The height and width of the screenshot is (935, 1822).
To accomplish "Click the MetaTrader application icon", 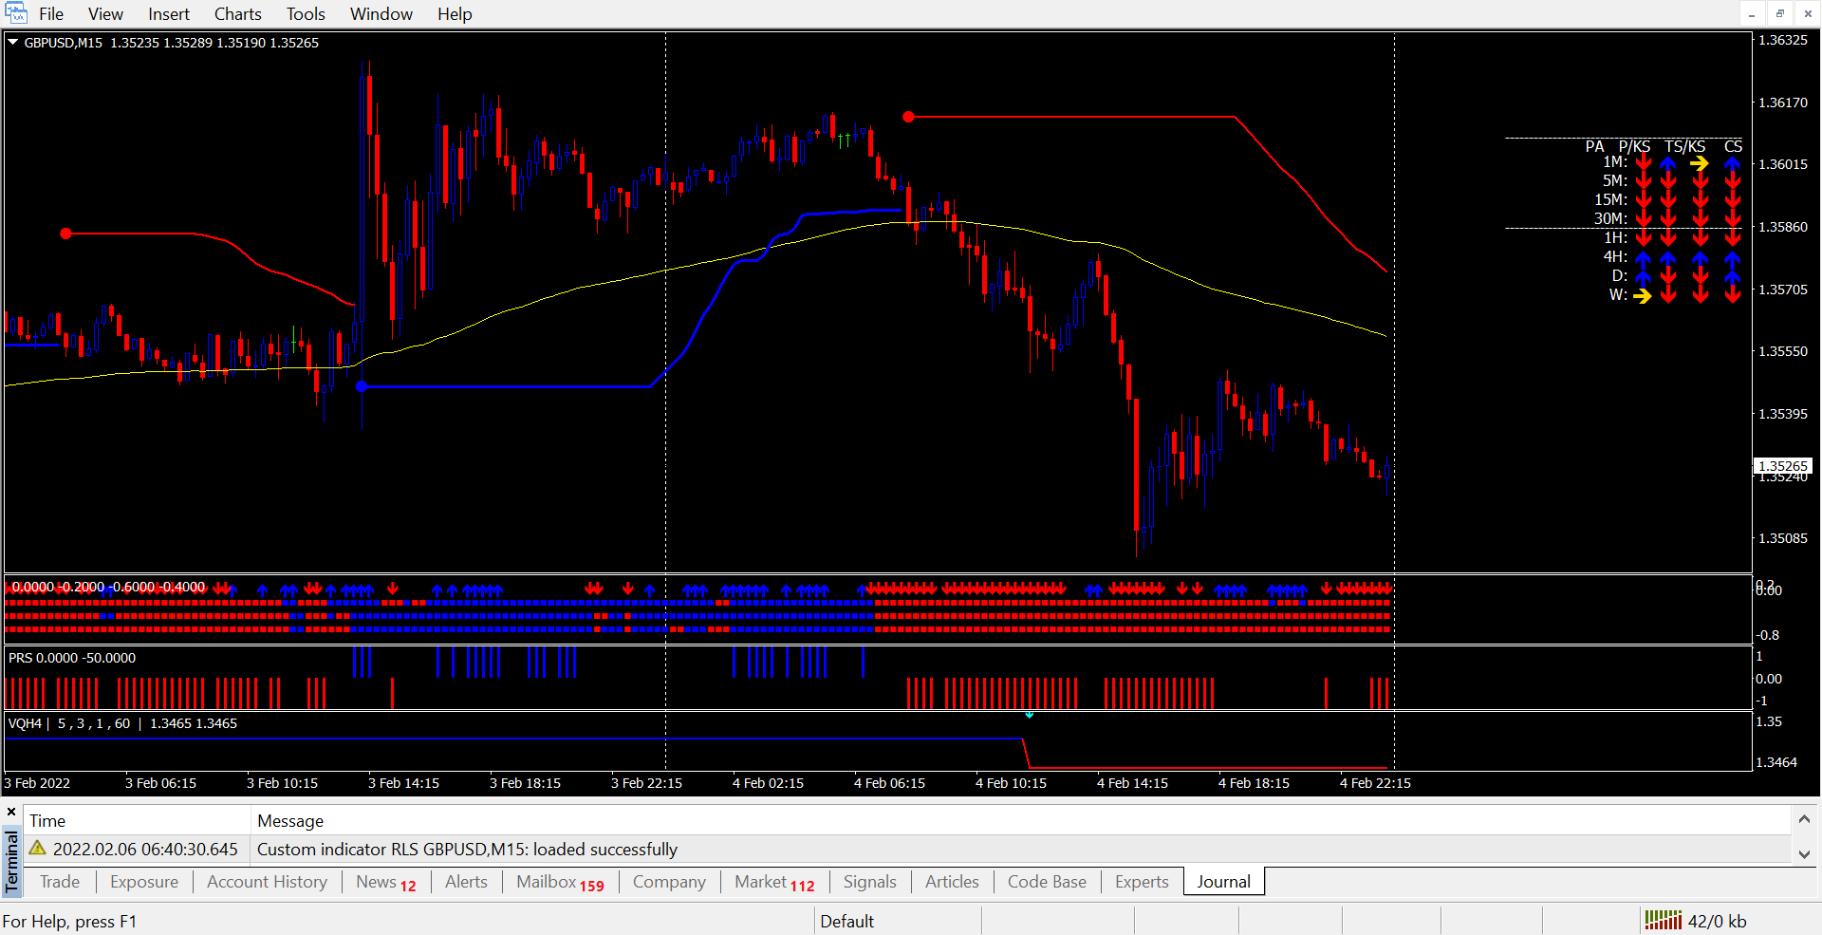I will (x=15, y=13).
